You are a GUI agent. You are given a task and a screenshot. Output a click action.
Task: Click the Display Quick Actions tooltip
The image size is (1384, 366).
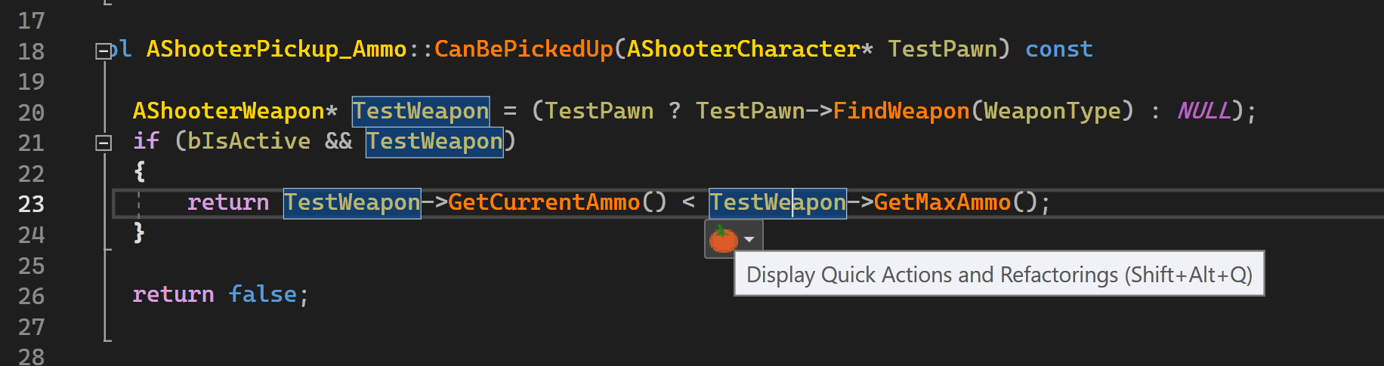999,275
